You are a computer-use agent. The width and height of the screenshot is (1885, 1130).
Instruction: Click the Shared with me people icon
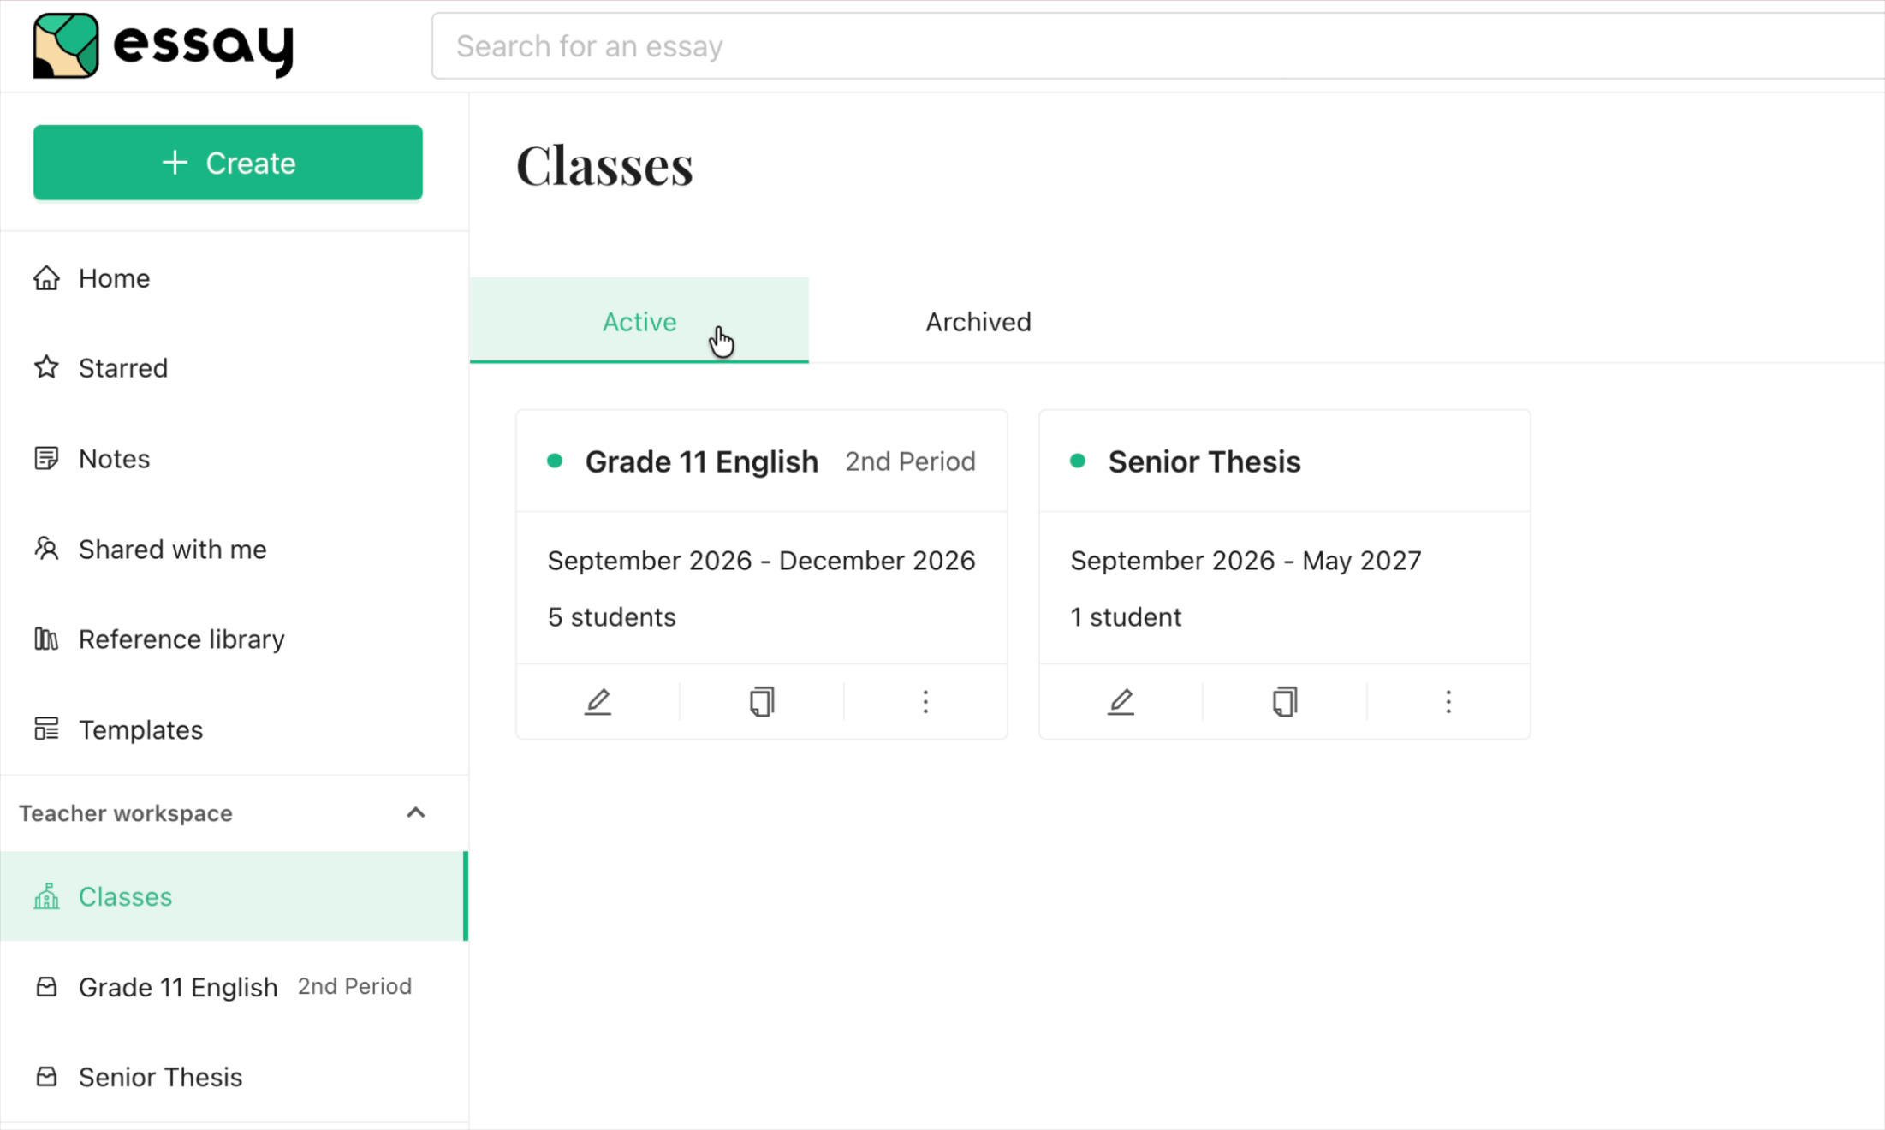coord(46,548)
